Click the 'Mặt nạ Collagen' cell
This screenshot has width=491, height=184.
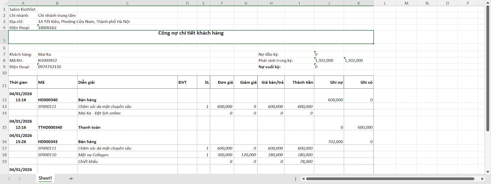coord(127,155)
